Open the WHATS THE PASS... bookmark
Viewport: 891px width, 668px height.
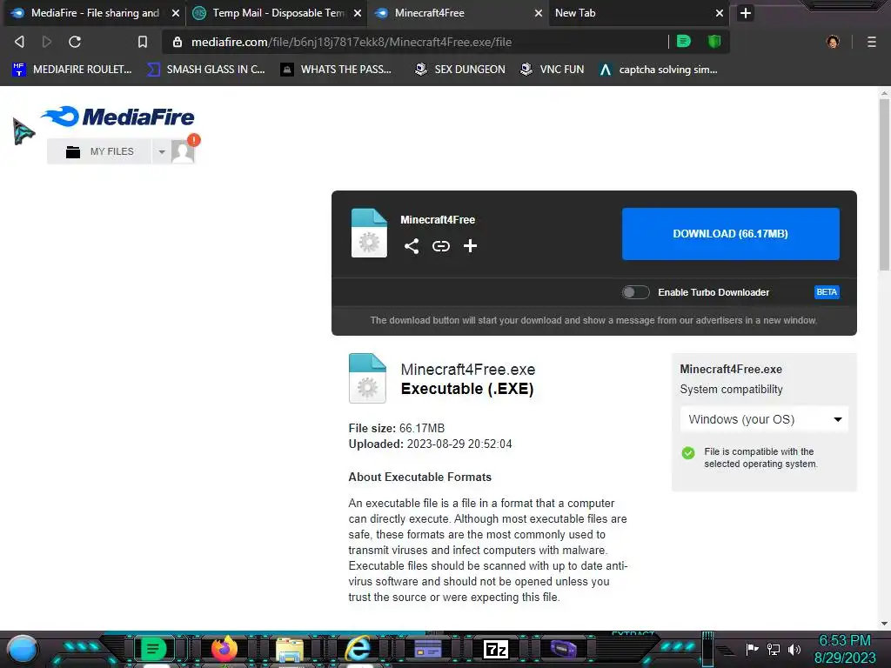(x=336, y=70)
